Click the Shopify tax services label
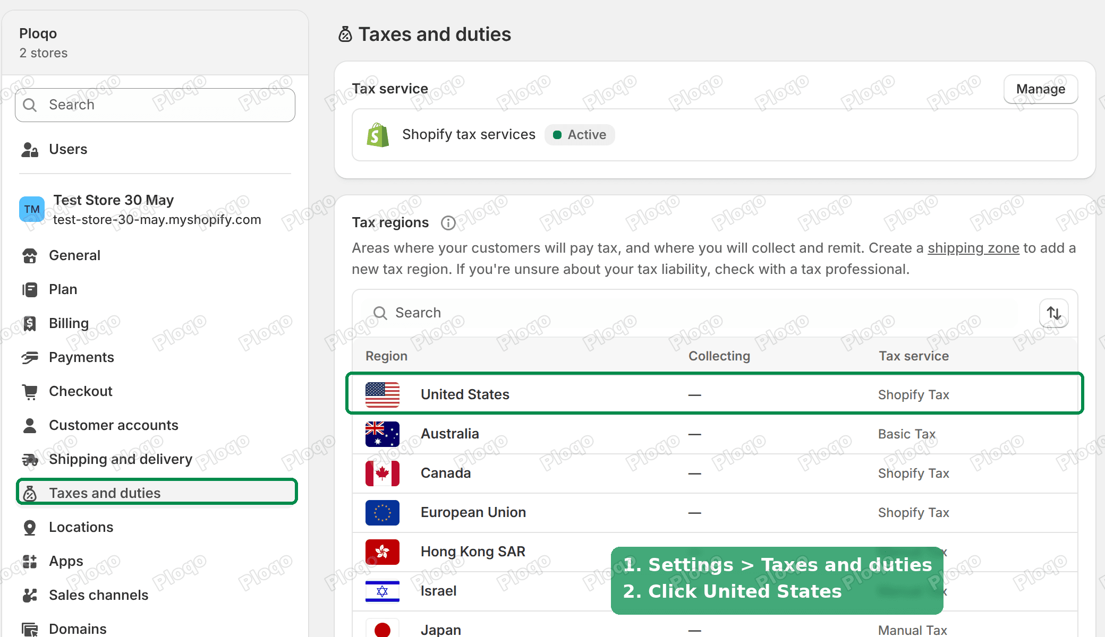 click(469, 135)
